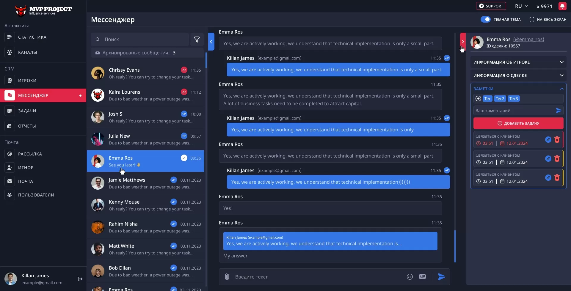
Task: Open the @emma_ros profile link
Action: (x=529, y=39)
